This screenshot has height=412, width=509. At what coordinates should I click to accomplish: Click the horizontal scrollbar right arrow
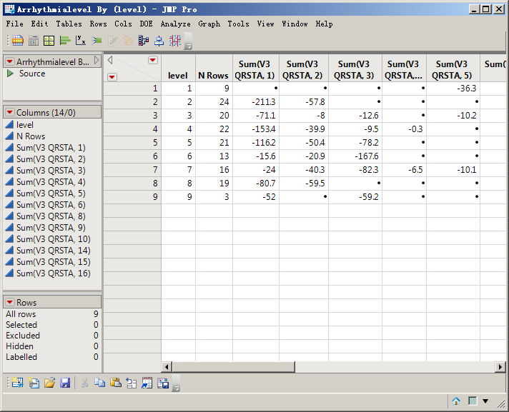[500, 367]
